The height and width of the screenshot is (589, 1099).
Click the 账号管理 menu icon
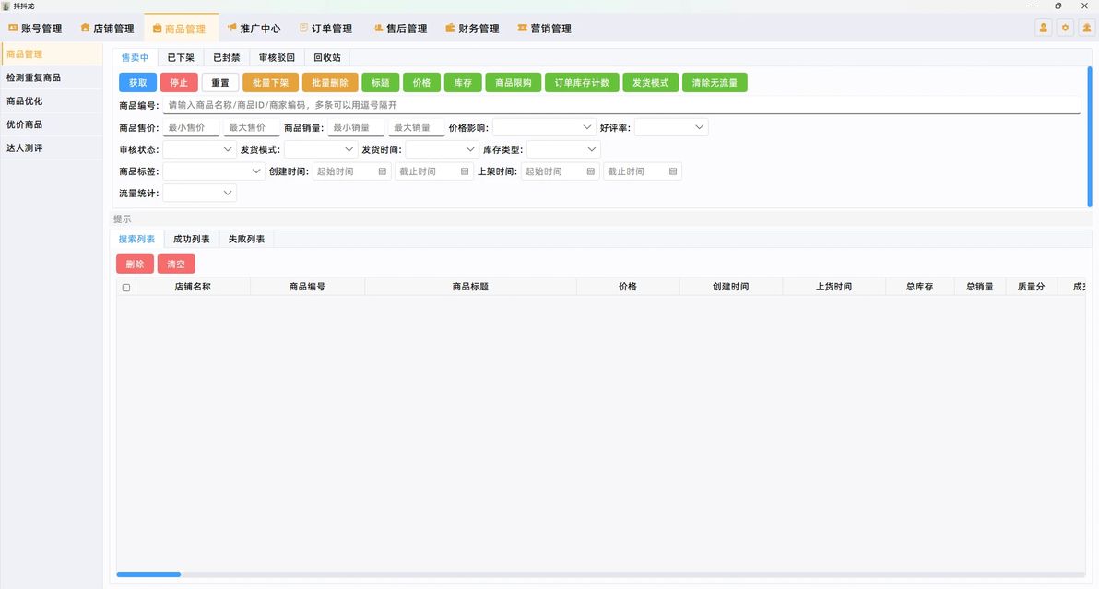pos(13,28)
